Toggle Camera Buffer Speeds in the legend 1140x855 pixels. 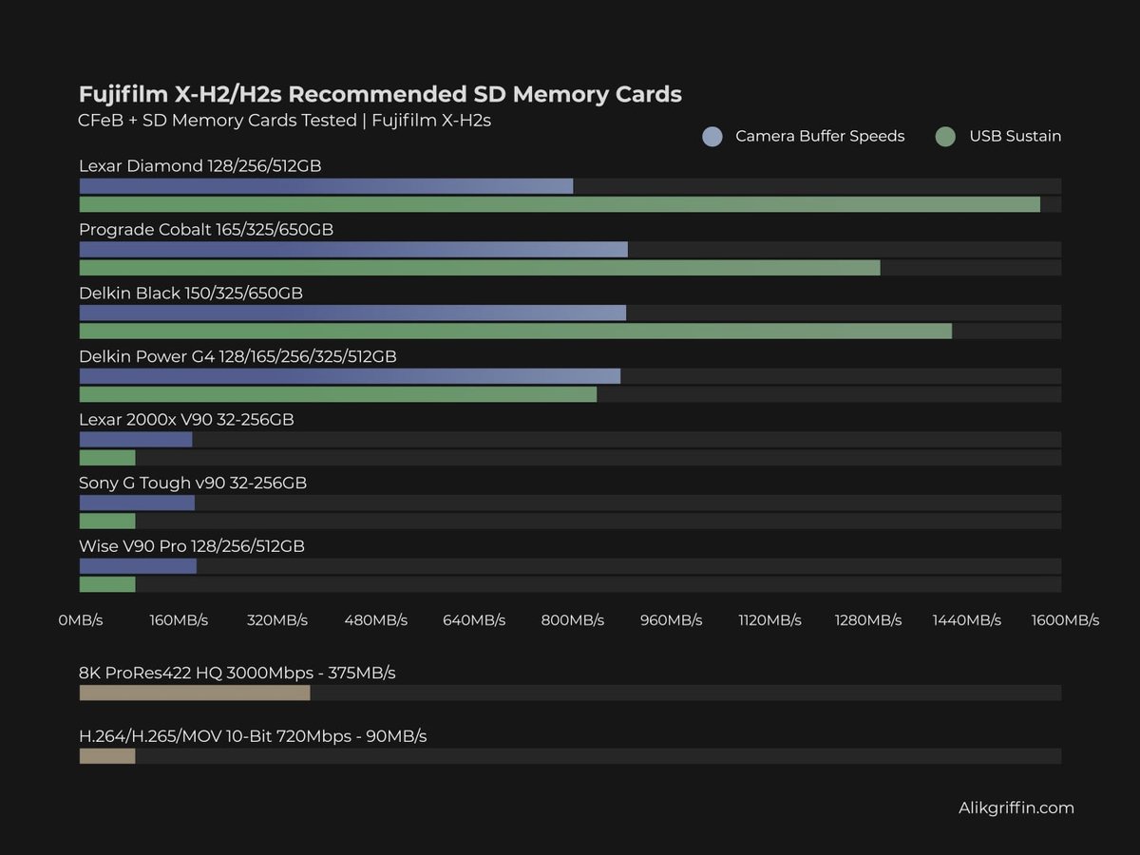click(820, 136)
